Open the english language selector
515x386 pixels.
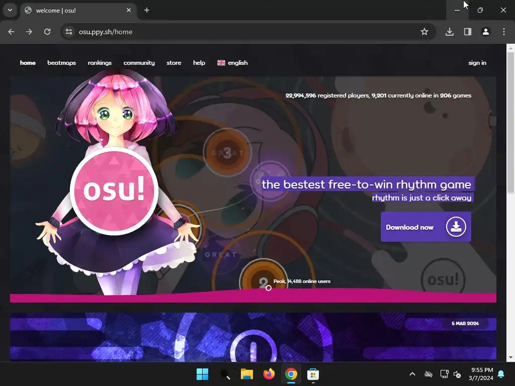pos(232,63)
